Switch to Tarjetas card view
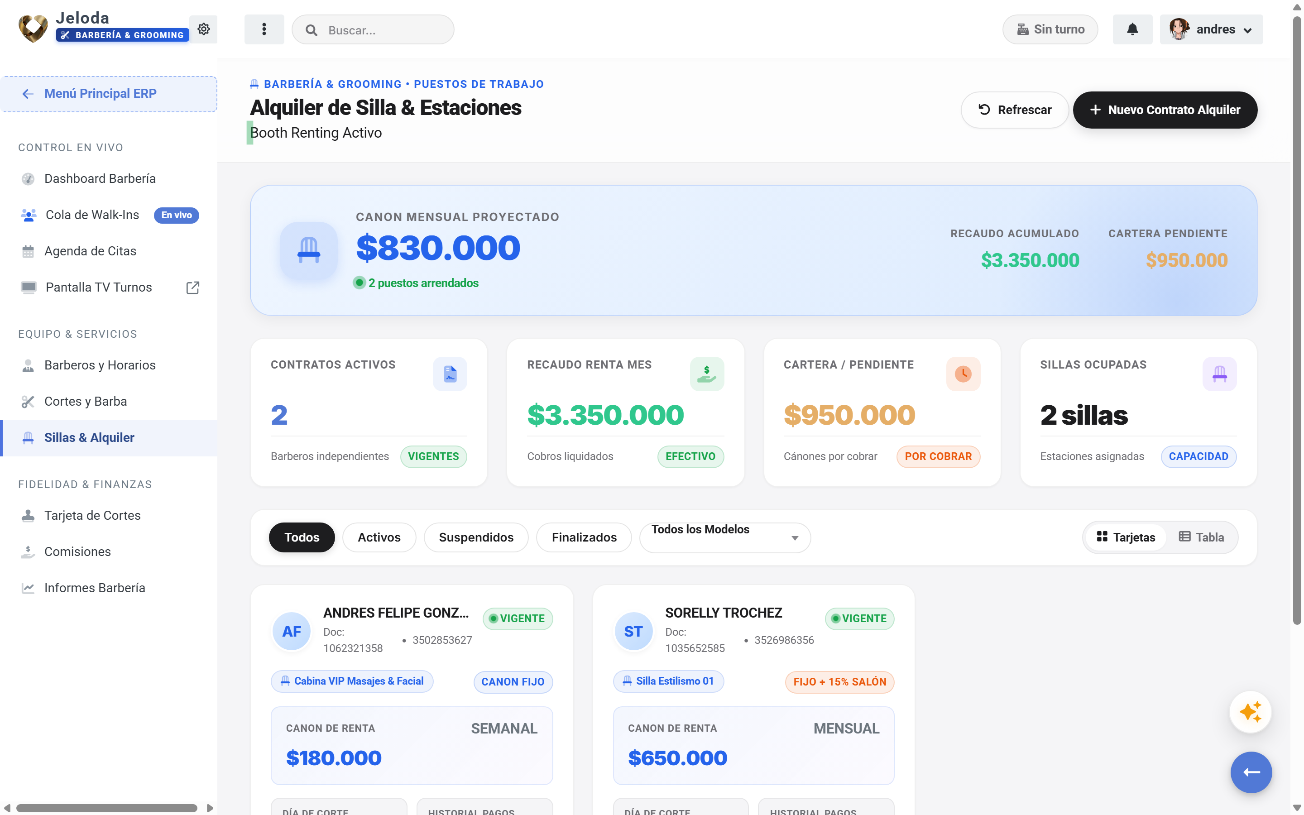This screenshot has width=1304, height=815. 1126,537
